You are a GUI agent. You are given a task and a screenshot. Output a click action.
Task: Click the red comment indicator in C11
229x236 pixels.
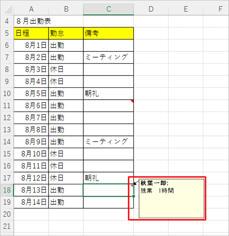pos(132,101)
